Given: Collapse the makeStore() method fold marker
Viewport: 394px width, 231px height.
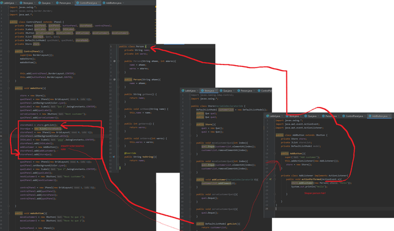Looking at the screenshot, I should (9, 88).
